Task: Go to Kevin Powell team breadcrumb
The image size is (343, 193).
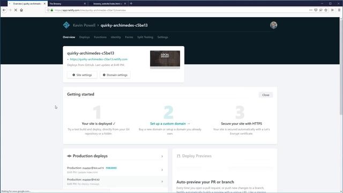Action: coord(84,25)
